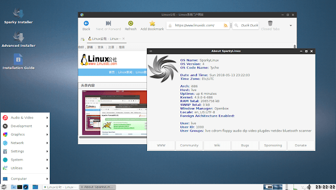Click the Graphics category icon in menu
336x190 pixels.
point(5,134)
